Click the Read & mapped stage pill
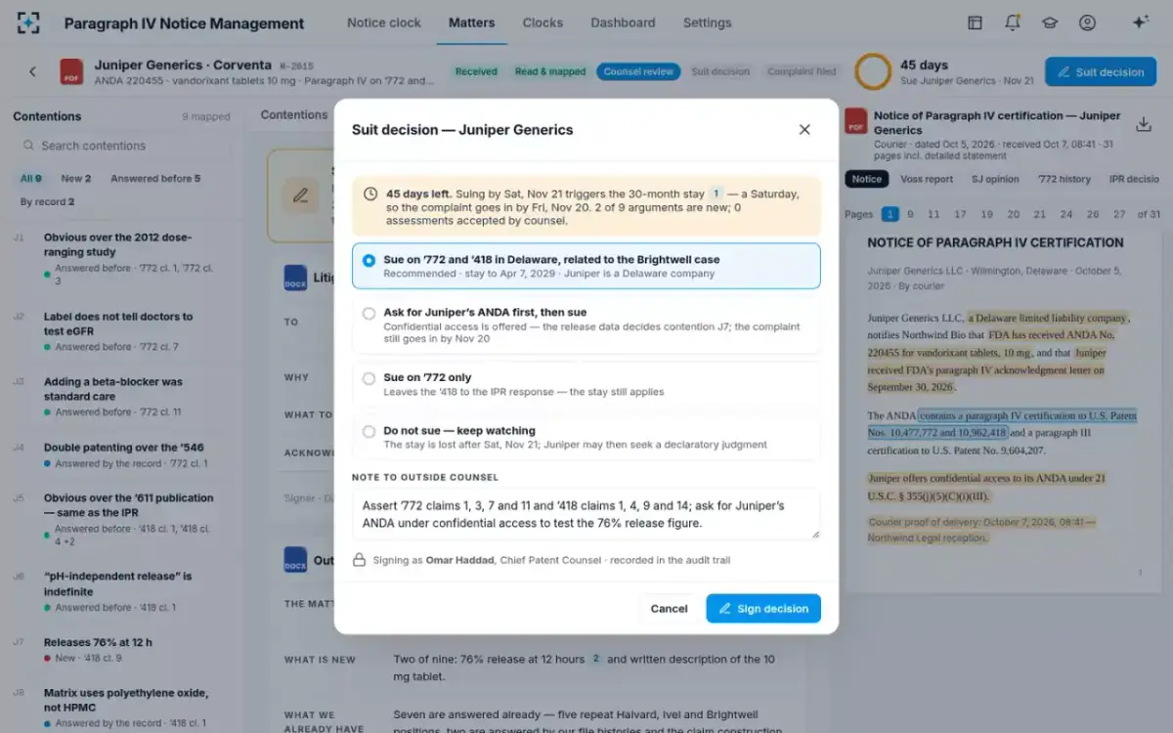This screenshot has width=1173, height=733. 550,71
